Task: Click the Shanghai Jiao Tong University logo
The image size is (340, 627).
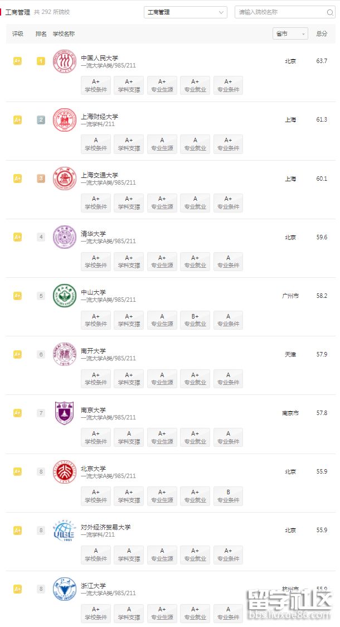Action: pyautogui.click(x=64, y=179)
